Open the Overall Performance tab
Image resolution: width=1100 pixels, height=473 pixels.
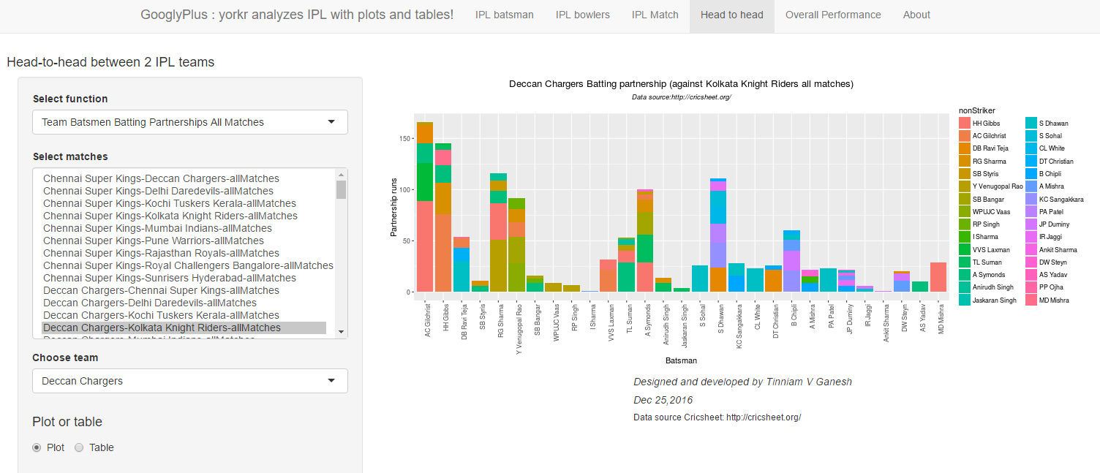tap(833, 15)
